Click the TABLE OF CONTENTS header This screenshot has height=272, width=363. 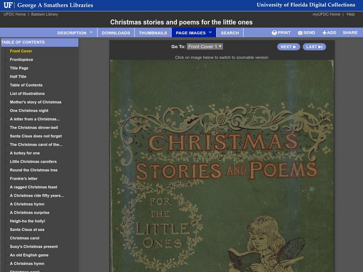click(x=39, y=42)
